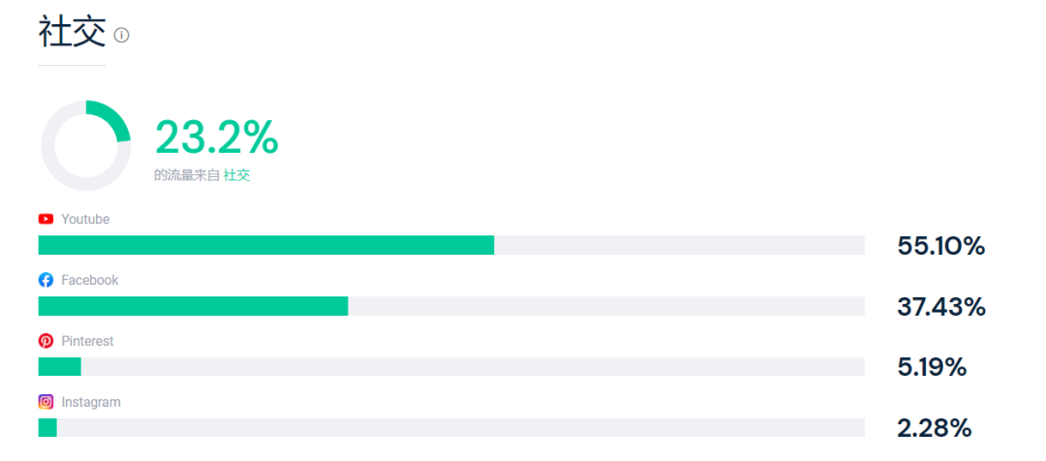Image resolution: width=1046 pixels, height=461 pixels.
Task: Click the 55.10% YouTube value
Action: pos(940,246)
